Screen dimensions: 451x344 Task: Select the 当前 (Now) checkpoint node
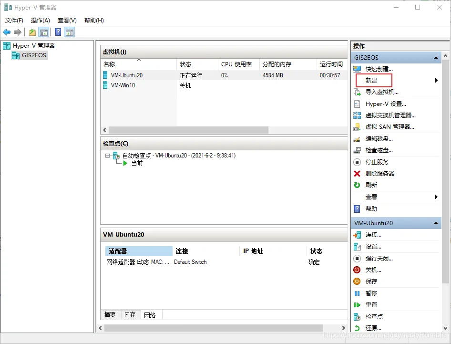(x=137, y=164)
